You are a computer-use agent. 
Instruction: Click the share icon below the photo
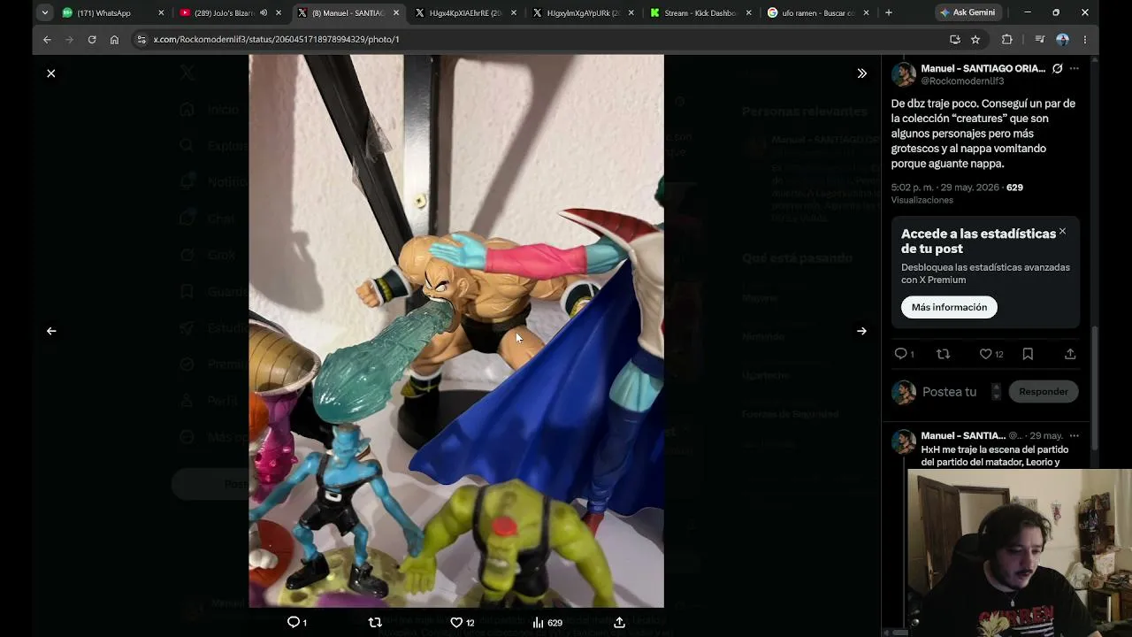pyautogui.click(x=619, y=623)
